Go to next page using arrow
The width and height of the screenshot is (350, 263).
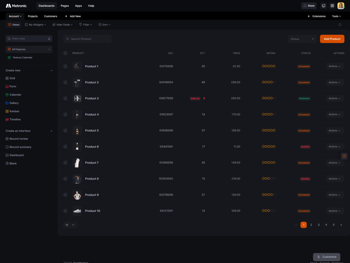[341, 225]
